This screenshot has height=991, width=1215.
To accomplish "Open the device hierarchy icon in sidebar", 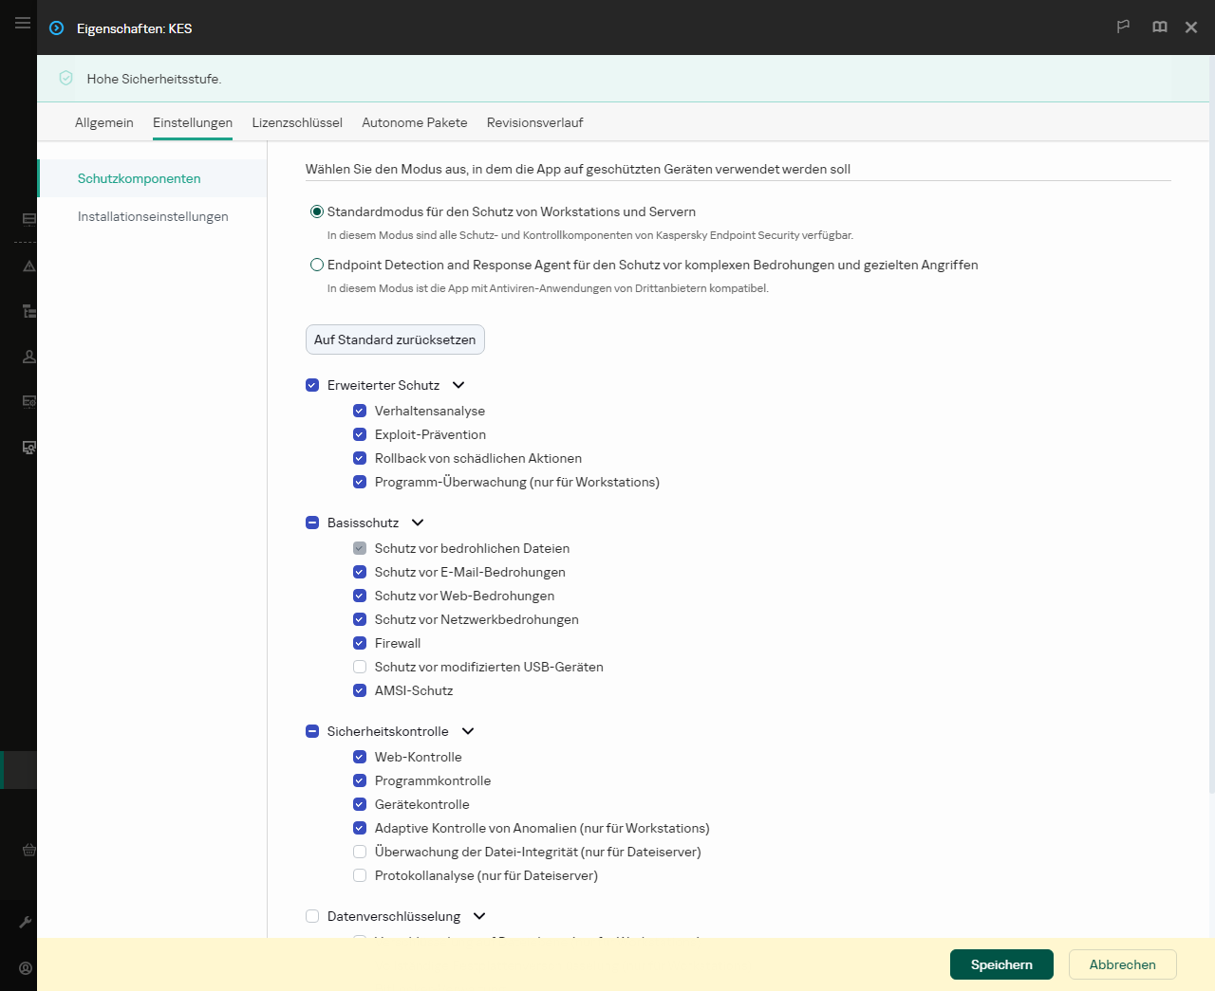I will (28, 311).
